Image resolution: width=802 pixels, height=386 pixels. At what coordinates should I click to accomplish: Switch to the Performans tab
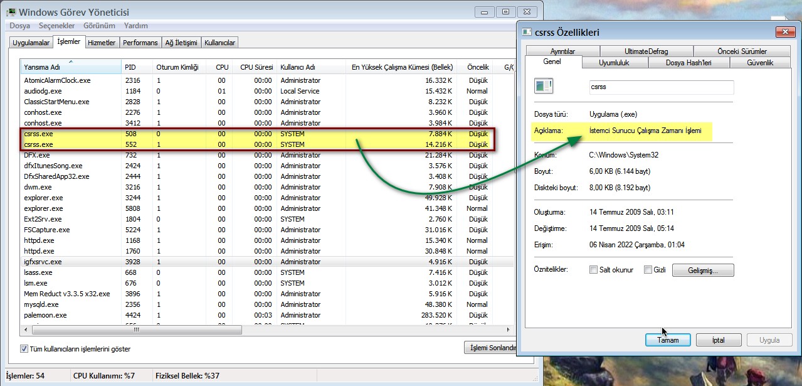(140, 43)
